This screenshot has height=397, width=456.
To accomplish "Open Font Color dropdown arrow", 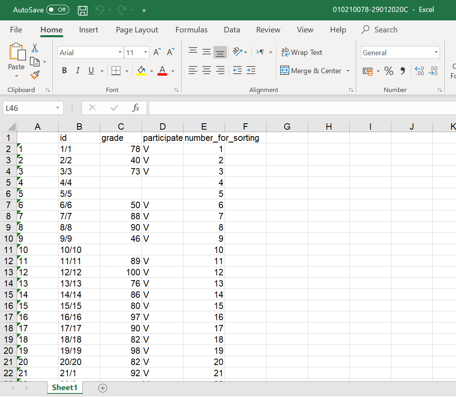I will coord(173,71).
